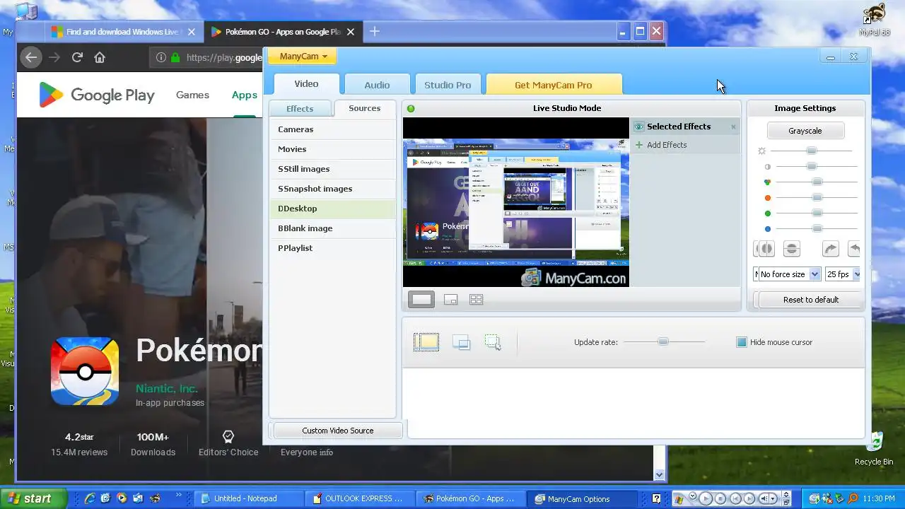Select the Desktop source
905x509 pixels.
pos(332,209)
